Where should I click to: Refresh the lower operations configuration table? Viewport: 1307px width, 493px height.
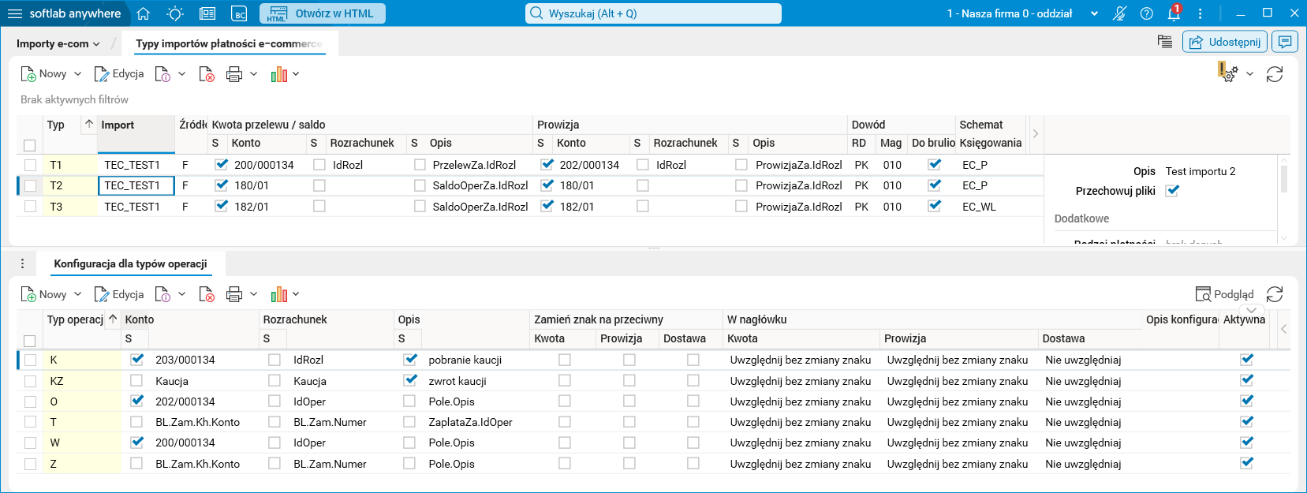coord(1275,294)
